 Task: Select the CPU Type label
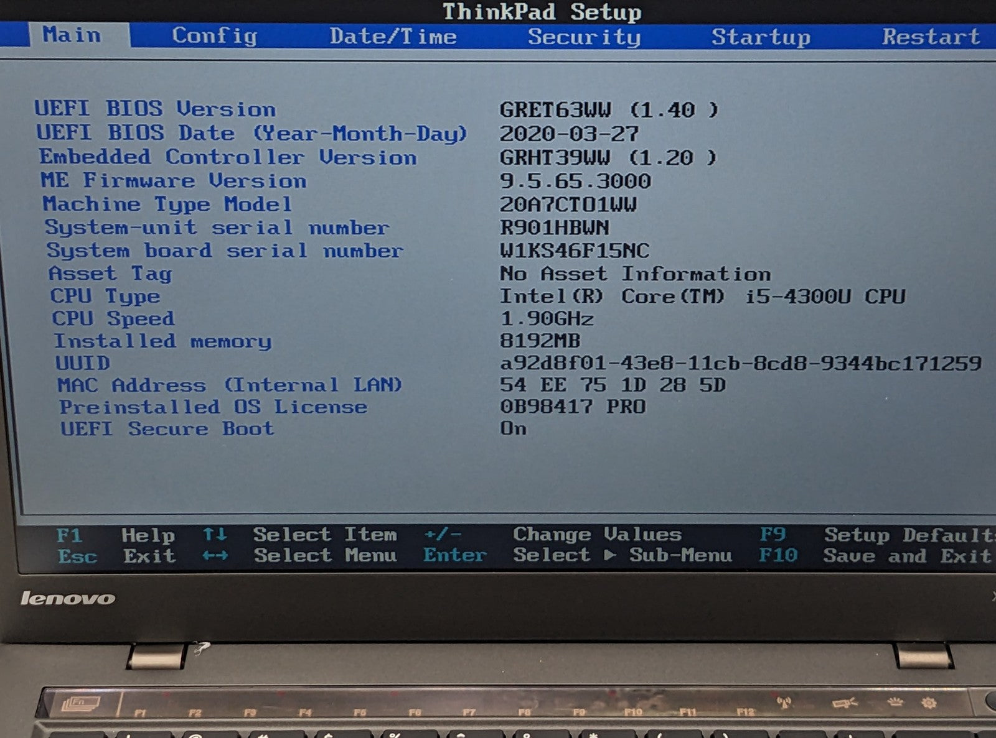pyautogui.click(x=105, y=296)
